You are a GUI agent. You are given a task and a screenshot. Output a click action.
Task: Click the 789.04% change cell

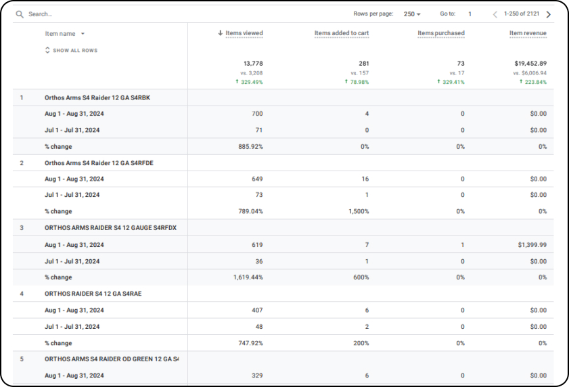[x=251, y=211]
